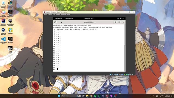Open the notifications bell in the taskbar
Image resolution: width=174 pixels, height=98 pixels.
pos(172,96)
